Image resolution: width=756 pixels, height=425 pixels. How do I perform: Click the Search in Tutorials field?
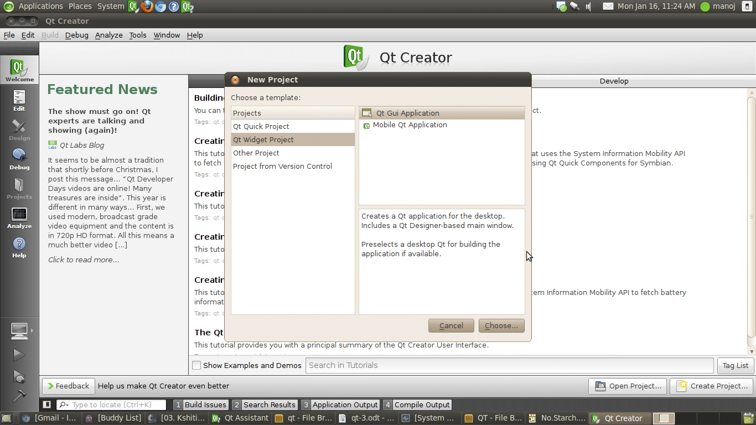(x=510, y=365)
